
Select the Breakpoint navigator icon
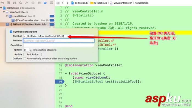click(45, 3)
